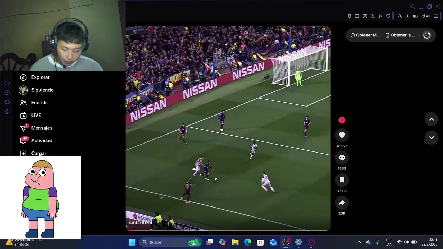Viewport: 443px width, 249px height.
Task: Open File Explorer from the taskbar
Action: point(235,242)
